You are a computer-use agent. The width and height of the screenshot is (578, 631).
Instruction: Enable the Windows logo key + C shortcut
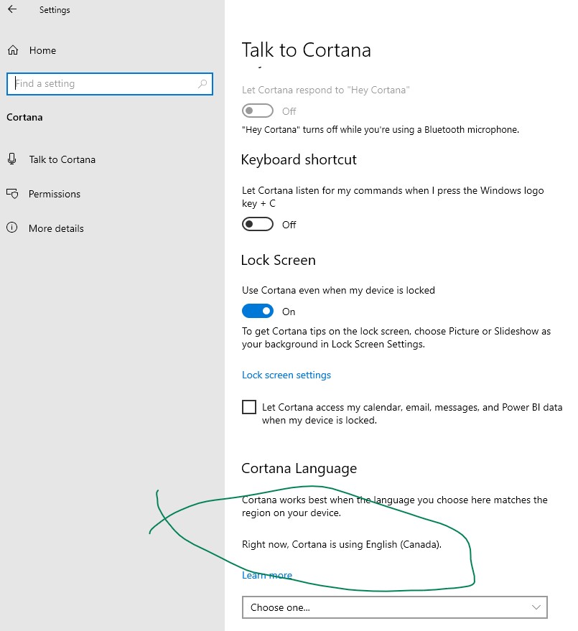258,224
